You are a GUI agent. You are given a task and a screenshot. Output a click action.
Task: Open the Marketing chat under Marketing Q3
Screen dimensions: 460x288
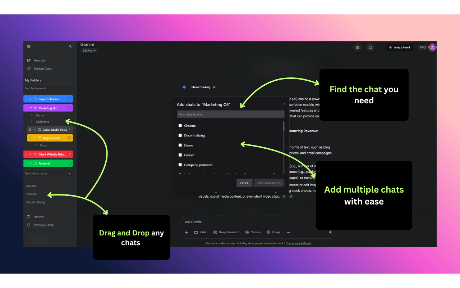coord(42,122)
